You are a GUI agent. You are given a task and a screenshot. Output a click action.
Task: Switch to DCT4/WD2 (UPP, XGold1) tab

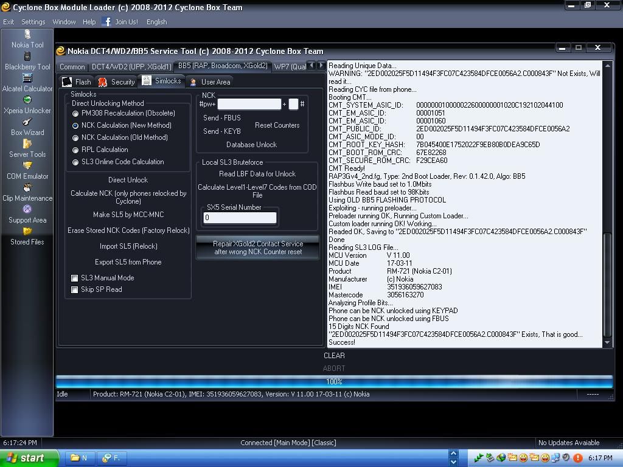point(131,67)
